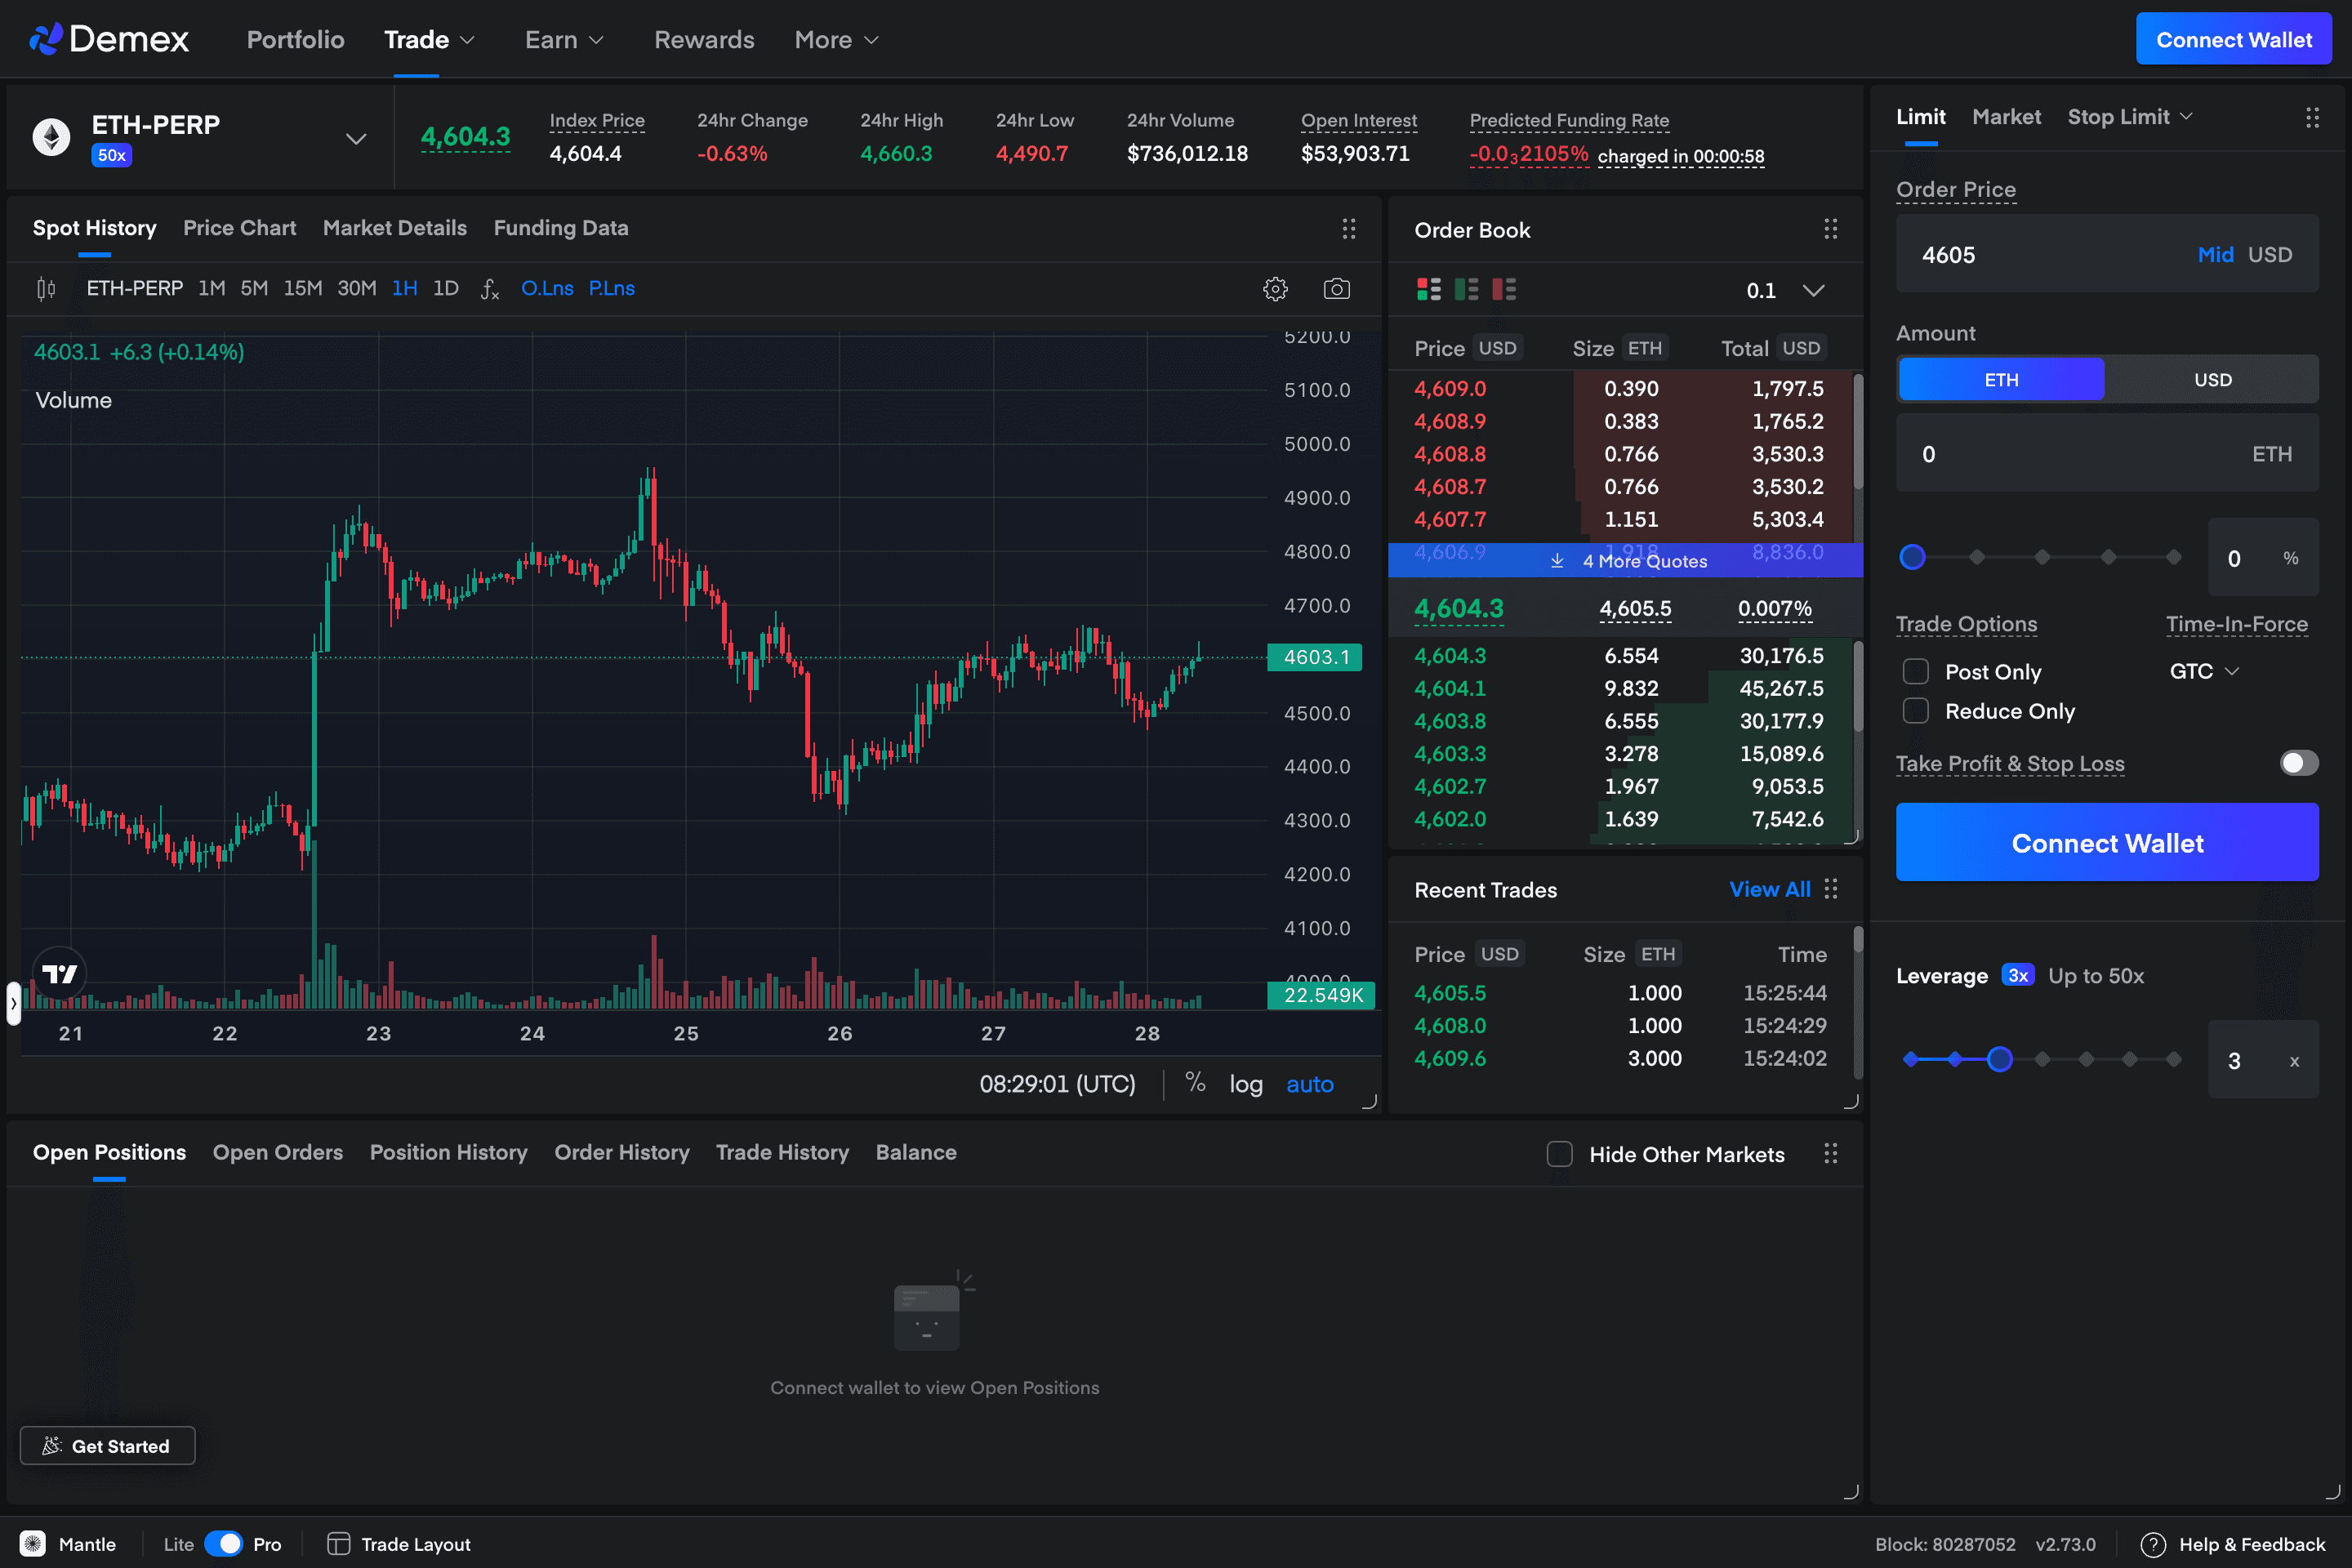Viewport: 2352px width, 1568px height.
Task: Open Order Book panel options dots
Action: pyautogui.click(x=1830, y=229)
